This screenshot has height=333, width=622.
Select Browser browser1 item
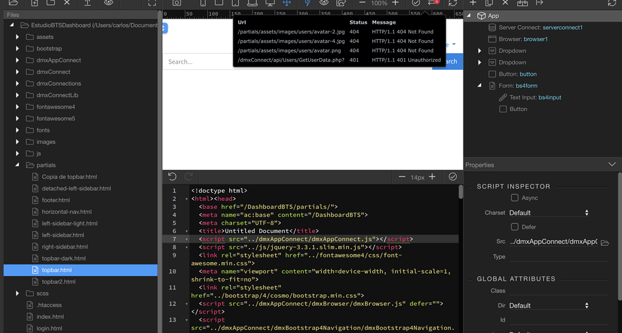518,39
